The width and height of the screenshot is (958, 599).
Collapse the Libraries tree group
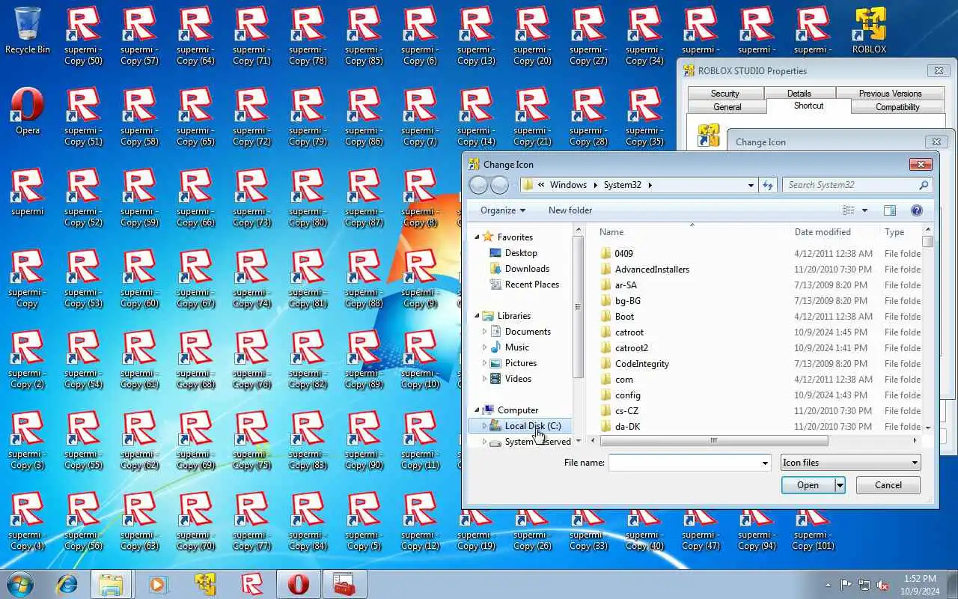pyautogui.click(x=478, y=315)
